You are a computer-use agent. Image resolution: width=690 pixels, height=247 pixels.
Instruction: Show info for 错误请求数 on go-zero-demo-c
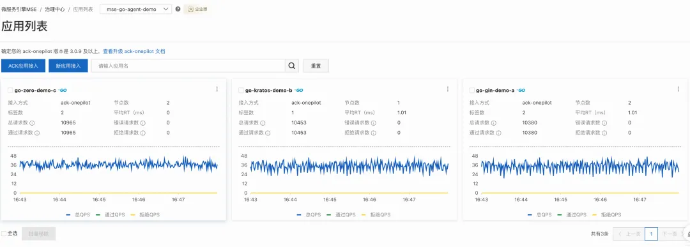click(143, 123)
